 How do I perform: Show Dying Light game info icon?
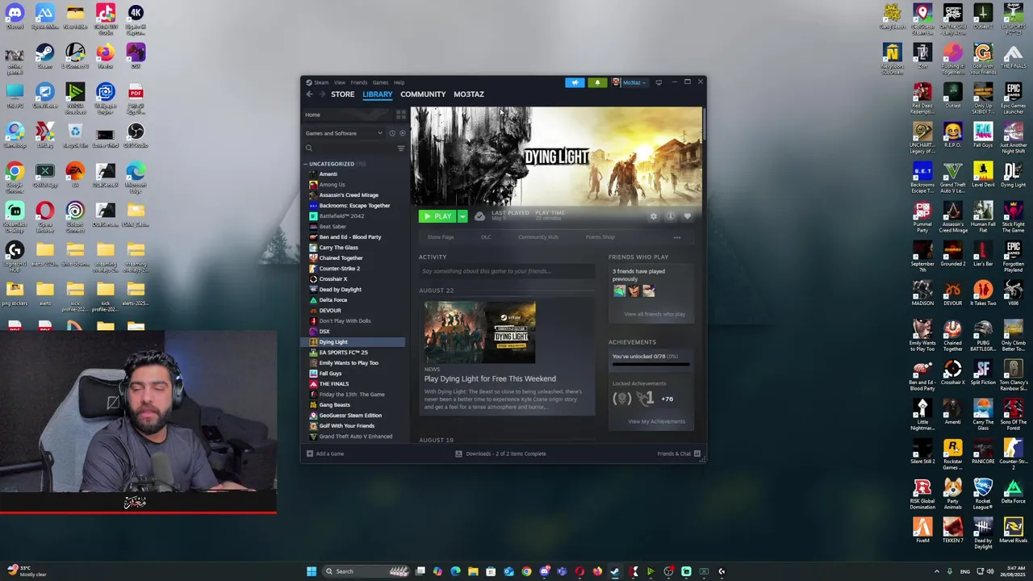click(x=670, y=216)
